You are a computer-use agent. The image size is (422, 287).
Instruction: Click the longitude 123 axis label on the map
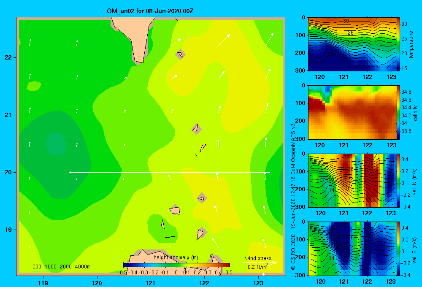pos(258,283)
